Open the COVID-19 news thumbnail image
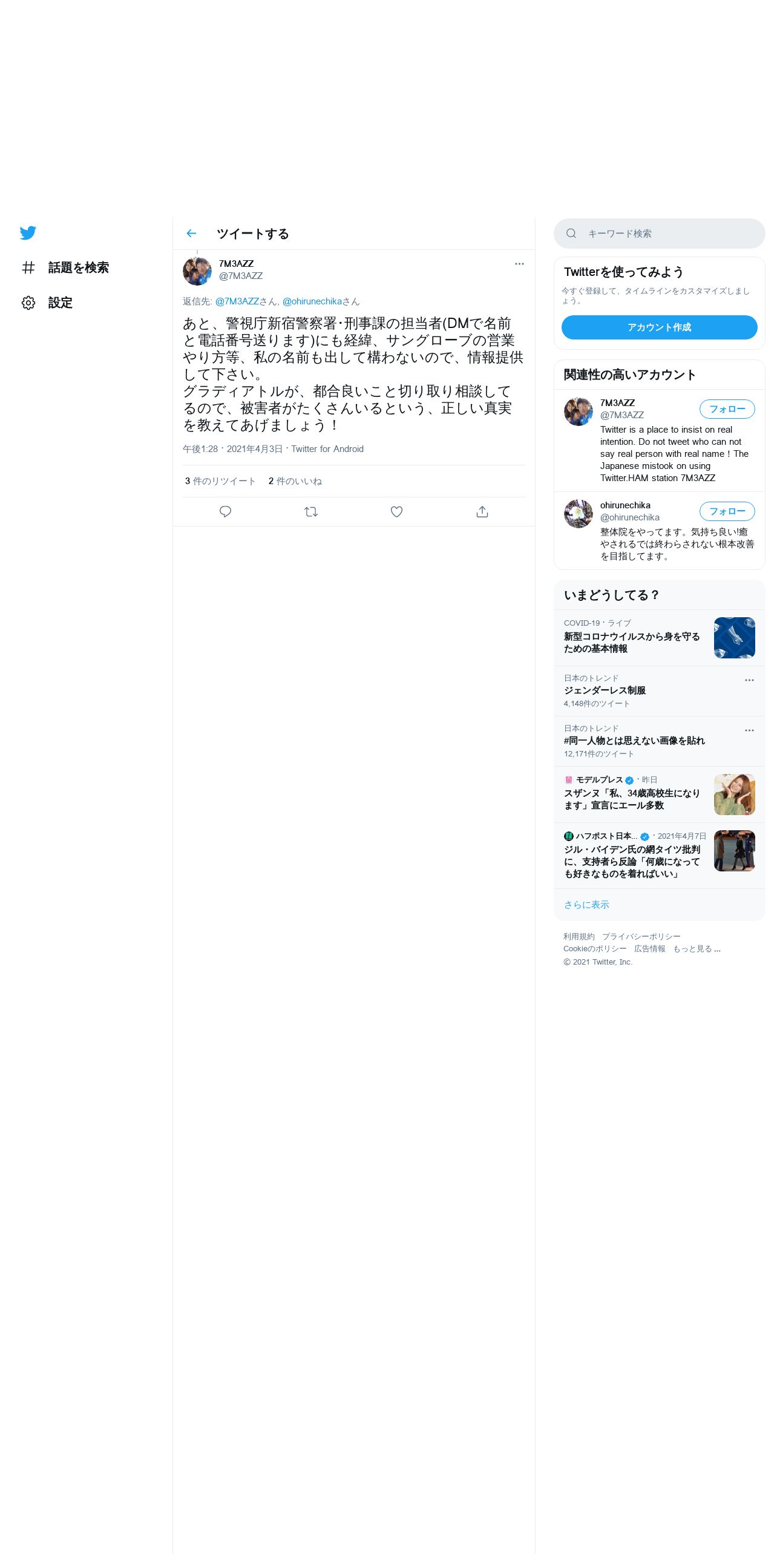 tap(735, 638)
